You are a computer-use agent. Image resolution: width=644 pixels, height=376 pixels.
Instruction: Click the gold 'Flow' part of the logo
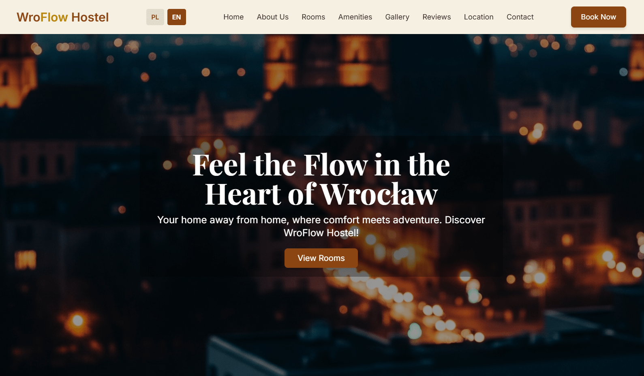tap(54, 17)
